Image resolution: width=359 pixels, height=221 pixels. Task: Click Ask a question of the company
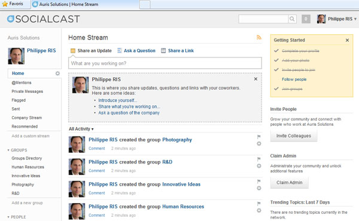(x=129, y=113)
